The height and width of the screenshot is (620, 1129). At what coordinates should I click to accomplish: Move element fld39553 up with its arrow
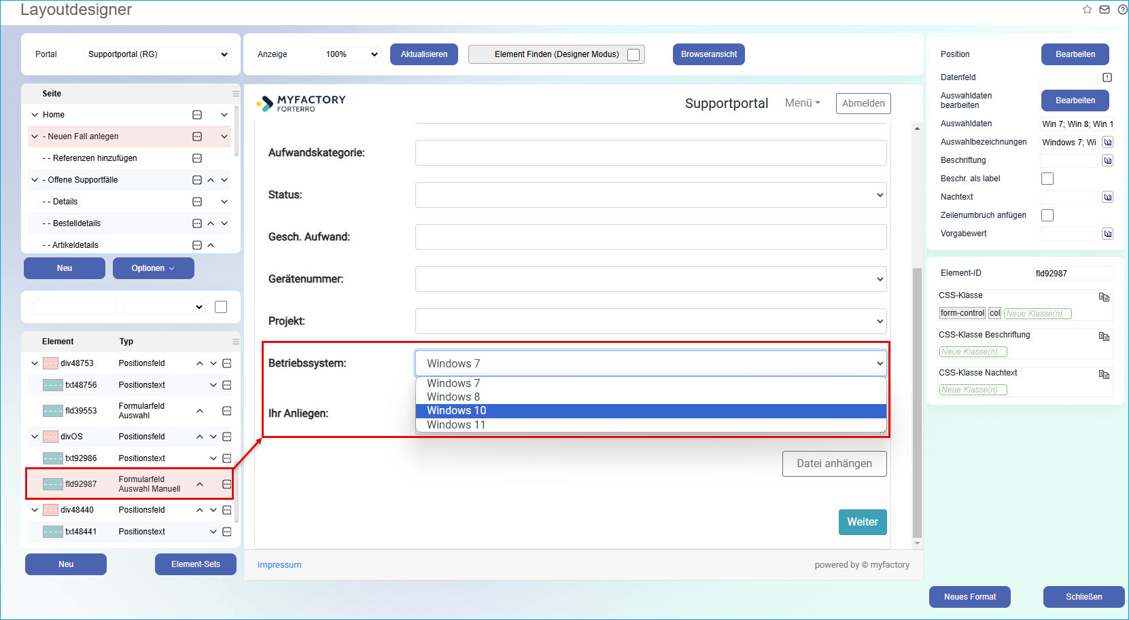pyautogui.click(x=200, y=411)
